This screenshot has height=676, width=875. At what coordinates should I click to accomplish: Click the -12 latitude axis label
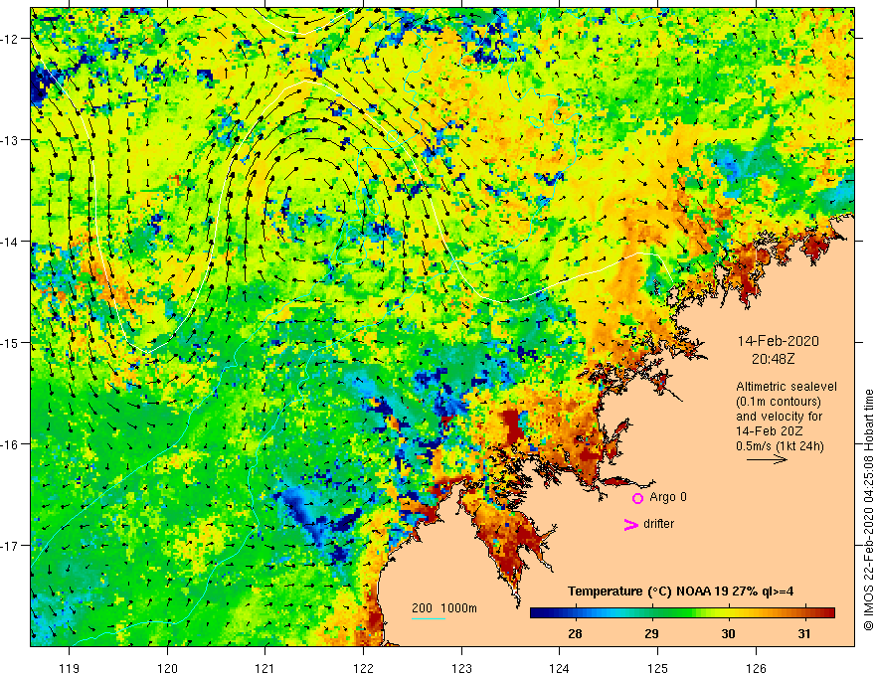pyautogui.click(x=11, y=39)
